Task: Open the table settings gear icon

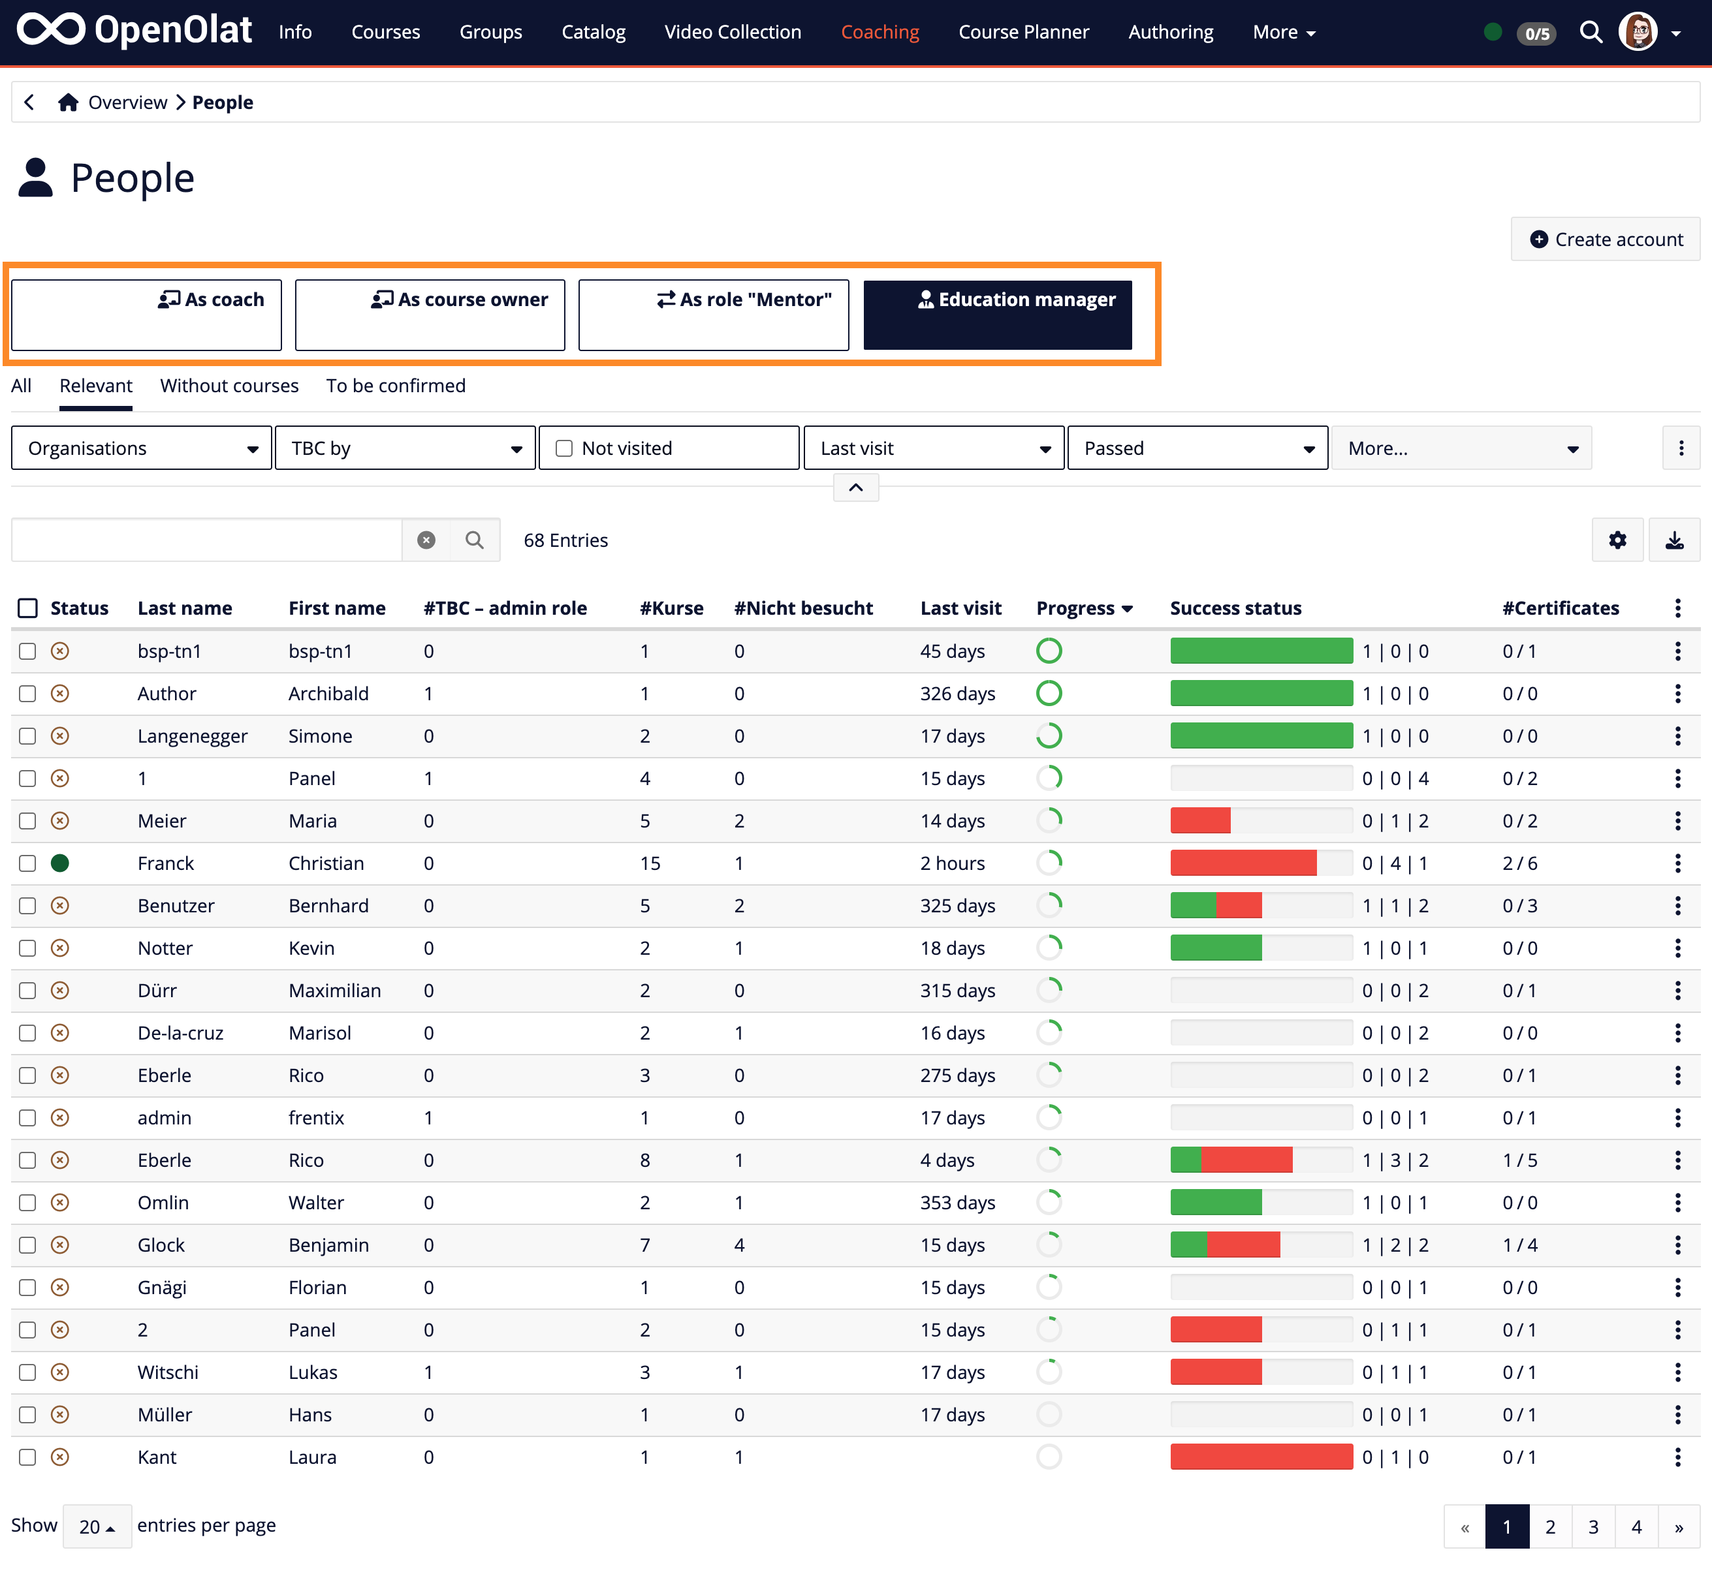Action: click(1617, 540)
